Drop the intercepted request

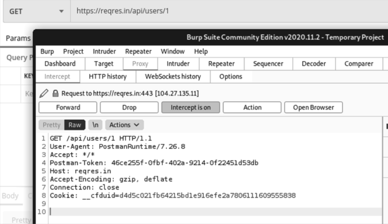[129, 108]
